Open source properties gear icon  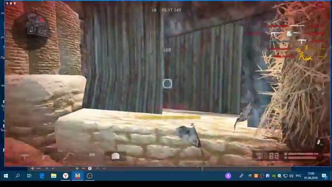pos(90,168)
